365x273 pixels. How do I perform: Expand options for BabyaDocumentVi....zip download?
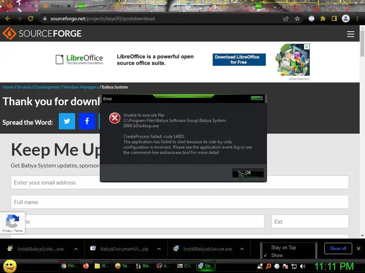tap(159, 249)
